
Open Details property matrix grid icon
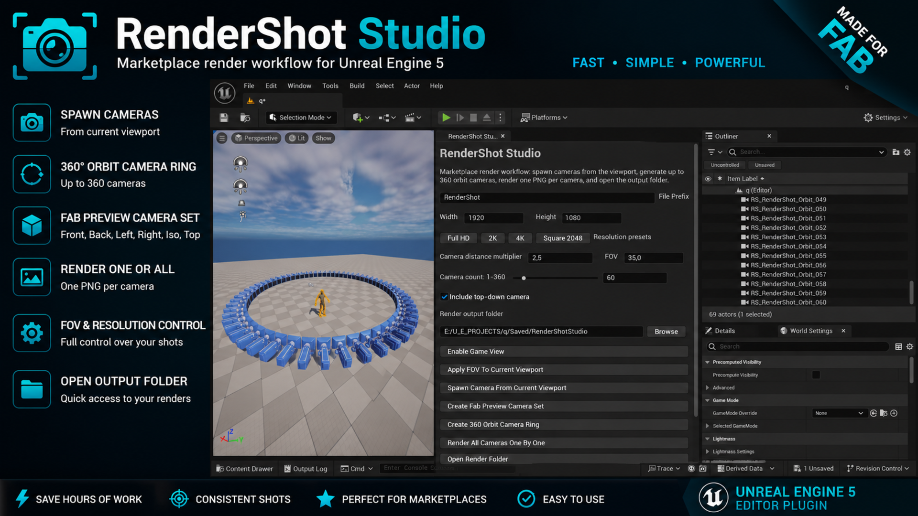coord(898,346)
